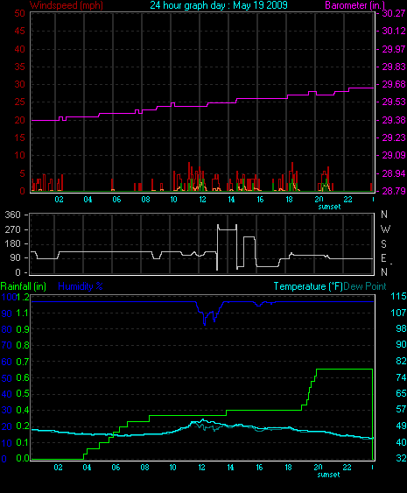
Task: Click the 0.6 rainfall scale value
Action: pos(23,377)
